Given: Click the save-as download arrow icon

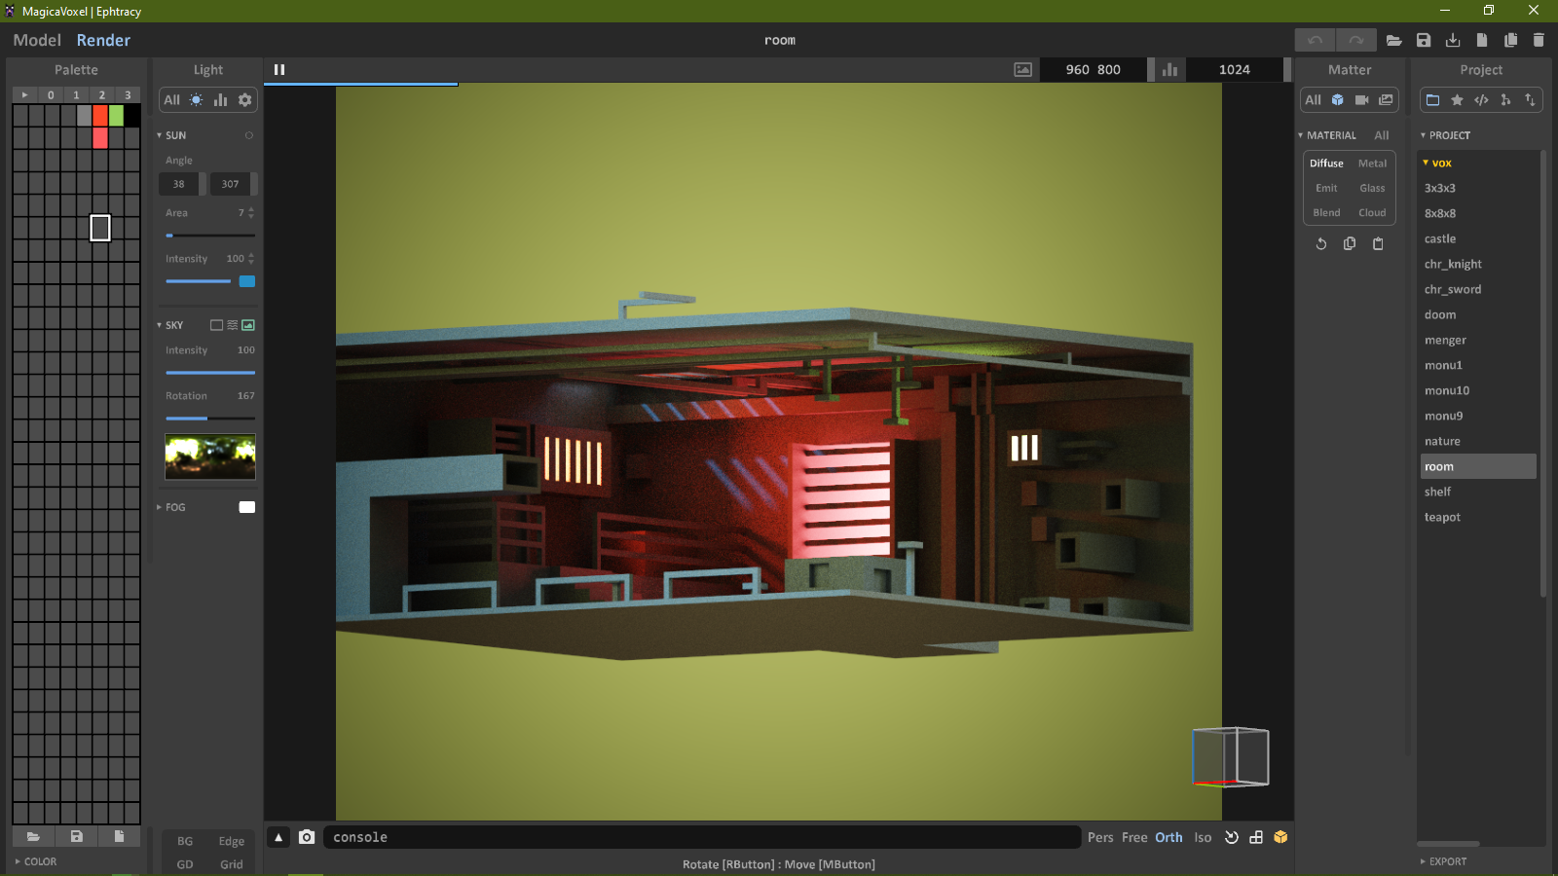Looking at the screenshot, I should 1453,40.
